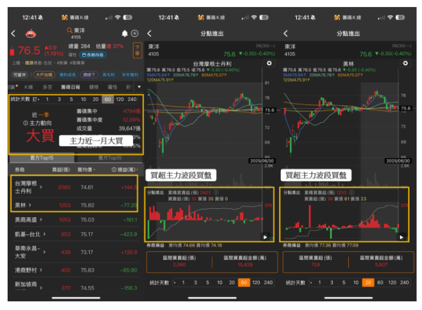The width and height of the screenshot is (422, 310).
Task: Sort by the 損益(萬) column
Action: (128, 170)
